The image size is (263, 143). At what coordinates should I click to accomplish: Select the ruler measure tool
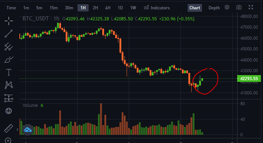[x=9, y=128]
